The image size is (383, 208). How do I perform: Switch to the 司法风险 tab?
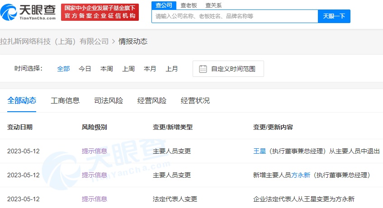pos(109,100)
